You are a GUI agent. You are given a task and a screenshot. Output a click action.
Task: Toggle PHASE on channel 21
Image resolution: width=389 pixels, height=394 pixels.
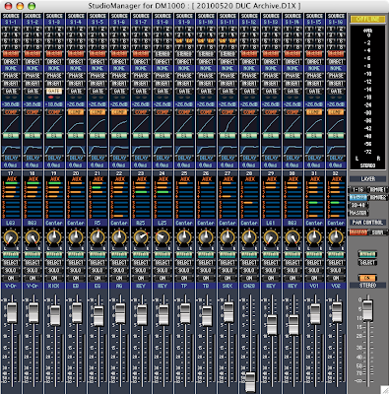(x=97, y=76)
